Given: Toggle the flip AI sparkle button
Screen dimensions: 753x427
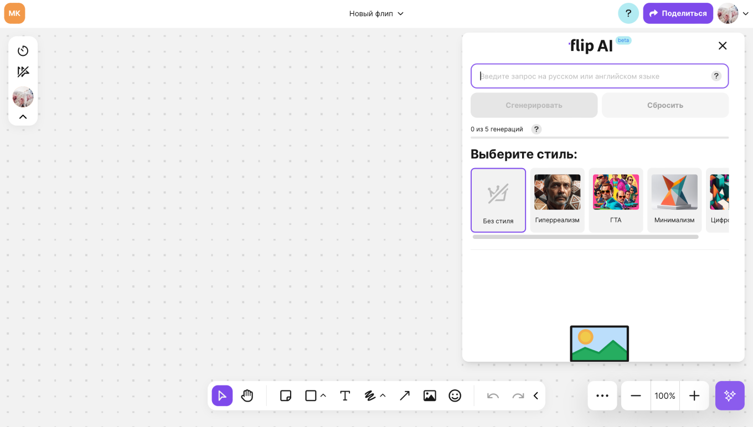Looking at the screenshot, I should (730, 395).
